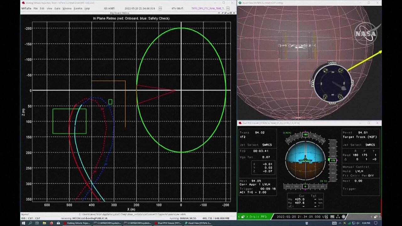The image size is (402, 226).
Task: Click the PFD settings gear icon
Action: pyautogui.click(x=344, y=217)
